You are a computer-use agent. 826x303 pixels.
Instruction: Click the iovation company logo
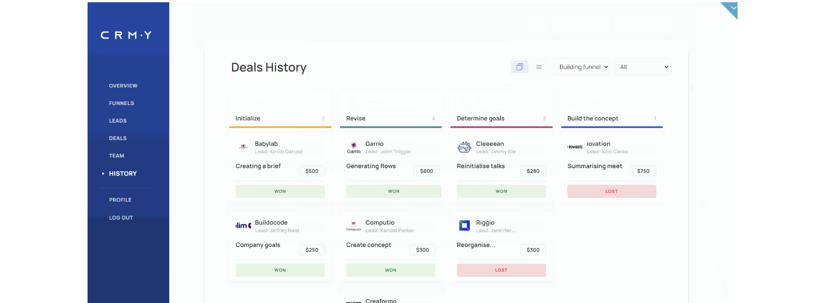tap(575, 147)
